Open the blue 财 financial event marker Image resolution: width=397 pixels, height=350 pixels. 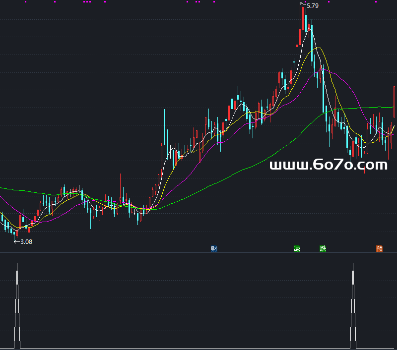[x=214, y=248]
